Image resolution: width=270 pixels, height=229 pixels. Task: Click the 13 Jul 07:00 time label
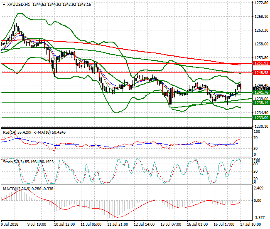(x=171, y=224)
